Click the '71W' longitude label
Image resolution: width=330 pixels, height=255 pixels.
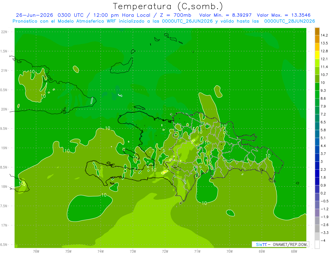coord(197,251)
